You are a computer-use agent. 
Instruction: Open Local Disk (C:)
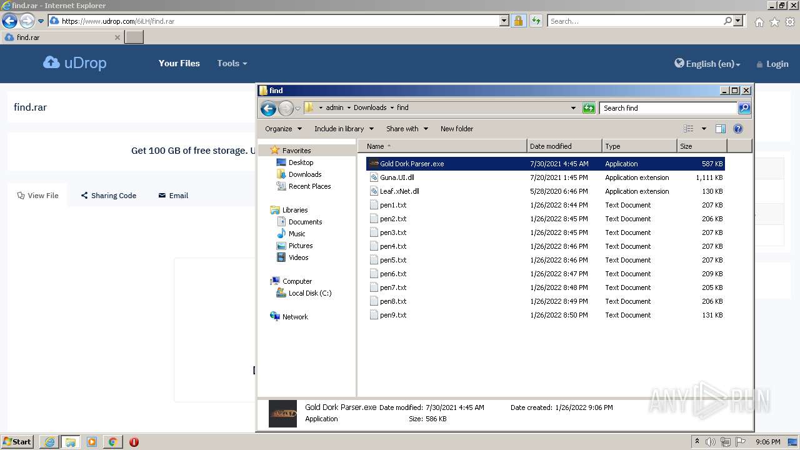[x=309, y=293]
